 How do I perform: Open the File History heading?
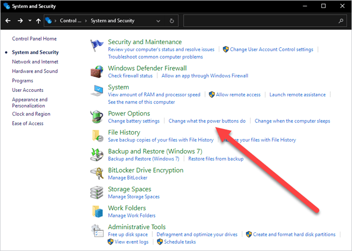pos(124,133)
